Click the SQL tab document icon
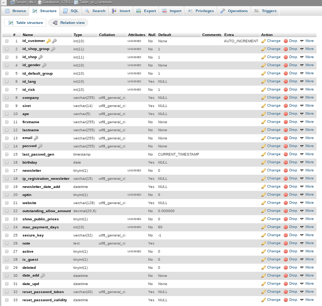This screenshot has width=322, height=306. [66, 11]
